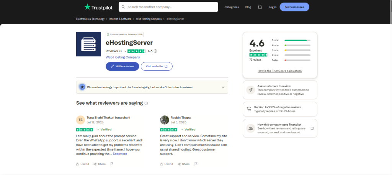Click five-star rating on Tona Shahi review

coord(85,130)
